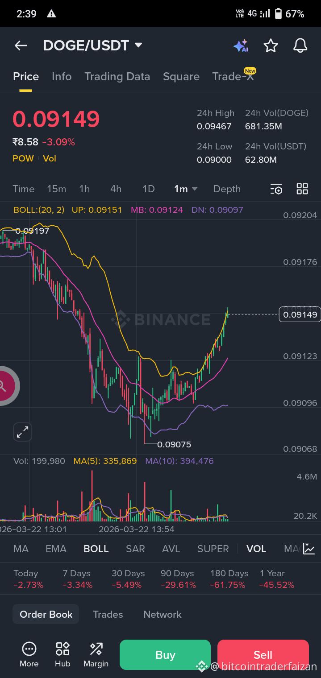
Task: Open the Trades section
Action: 108,614
